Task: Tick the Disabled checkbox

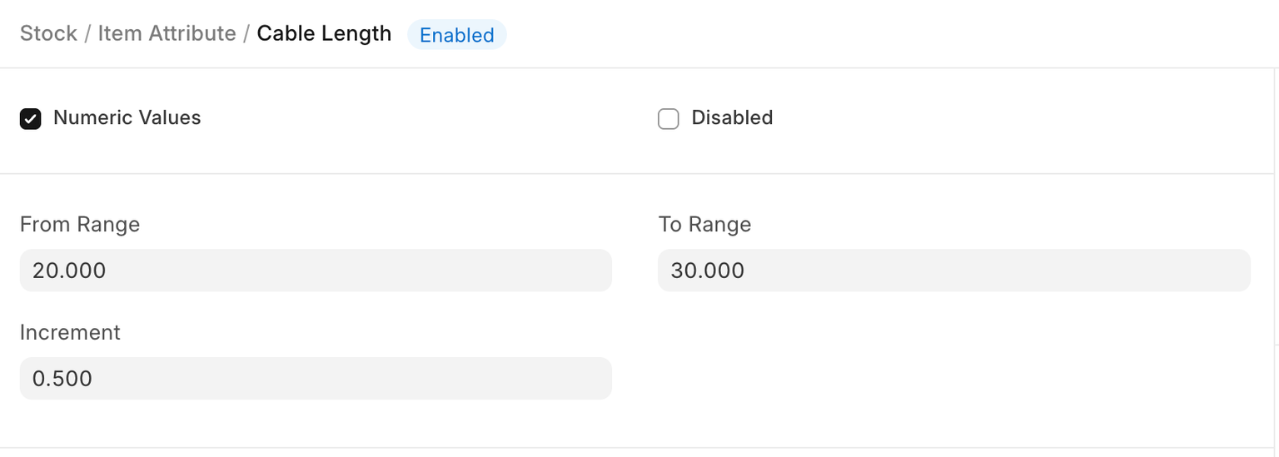Action: (x=669, y=119)
